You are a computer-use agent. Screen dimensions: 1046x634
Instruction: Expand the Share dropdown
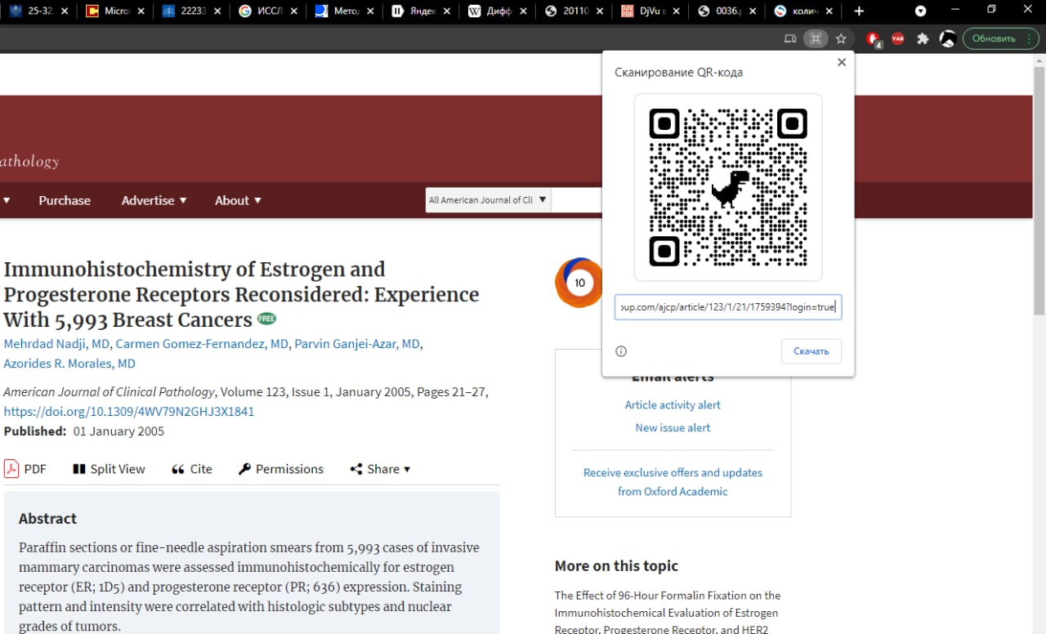point(380,469)
